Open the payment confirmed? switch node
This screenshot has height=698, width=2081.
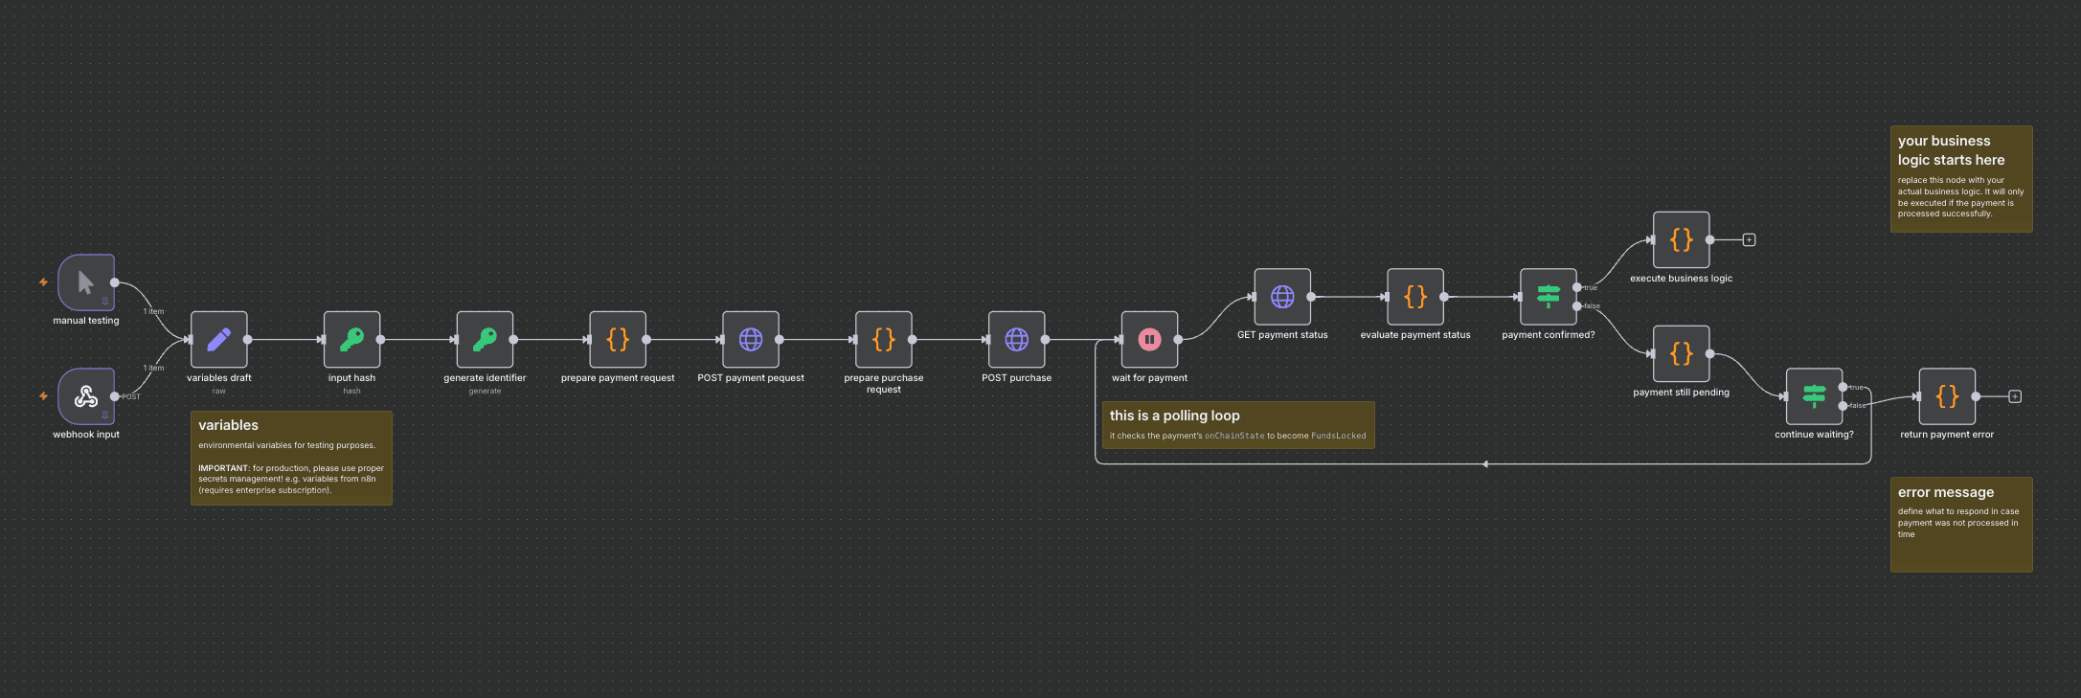pos(1549,297)
